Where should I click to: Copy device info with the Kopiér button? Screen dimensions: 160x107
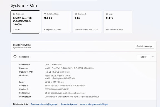point(144,57)
